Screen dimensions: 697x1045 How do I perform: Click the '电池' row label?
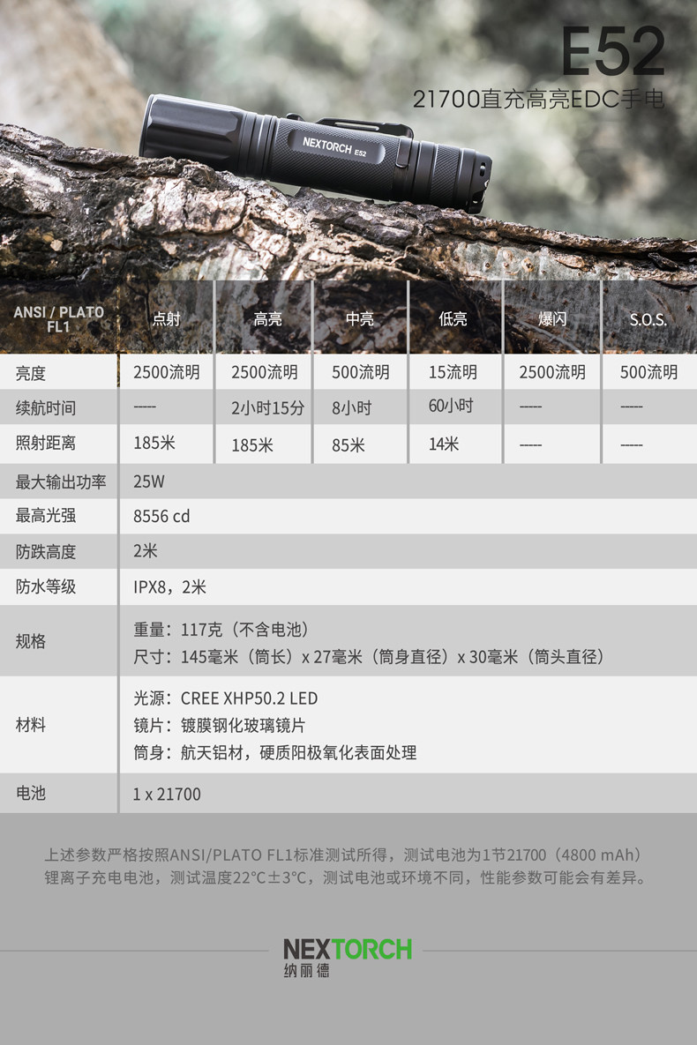point(31,793)
